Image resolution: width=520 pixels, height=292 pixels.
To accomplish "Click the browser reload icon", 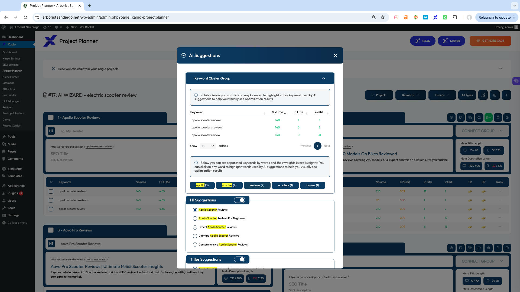I will [25, 17].
